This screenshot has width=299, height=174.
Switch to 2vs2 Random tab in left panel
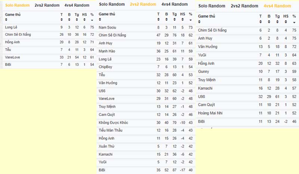[x=47, y=5]
